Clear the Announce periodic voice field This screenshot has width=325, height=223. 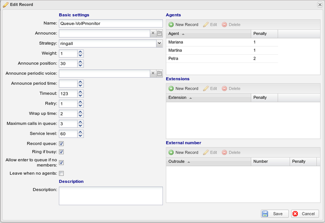153,73
